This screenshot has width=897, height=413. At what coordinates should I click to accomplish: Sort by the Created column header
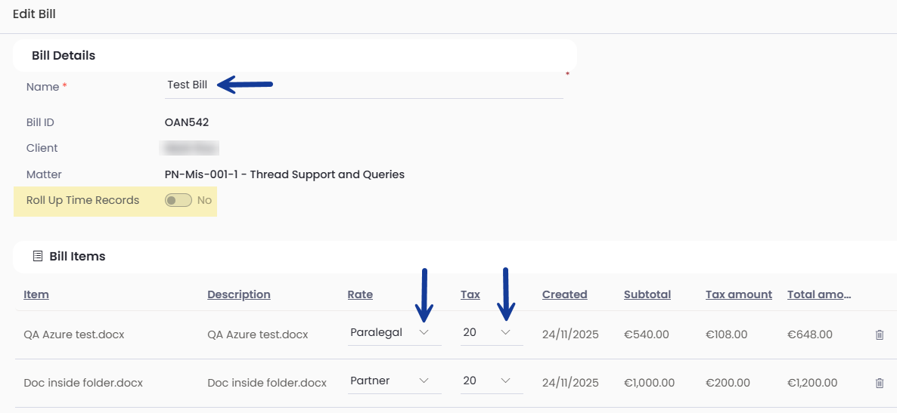click(564, 294)
